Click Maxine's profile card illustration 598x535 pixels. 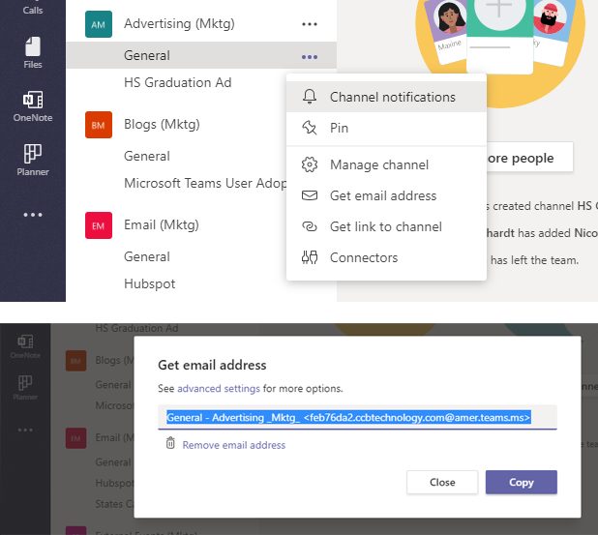[449, 31]
